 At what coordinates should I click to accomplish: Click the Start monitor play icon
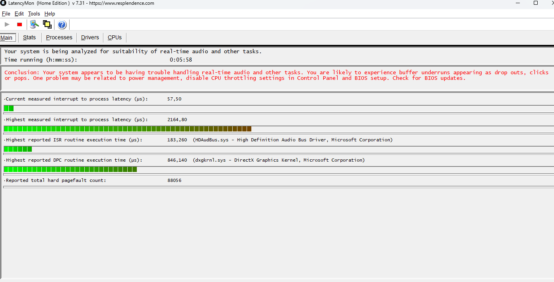coord(7,24)
